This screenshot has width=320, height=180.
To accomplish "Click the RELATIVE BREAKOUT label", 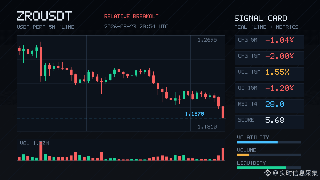I will pos(131,16).
